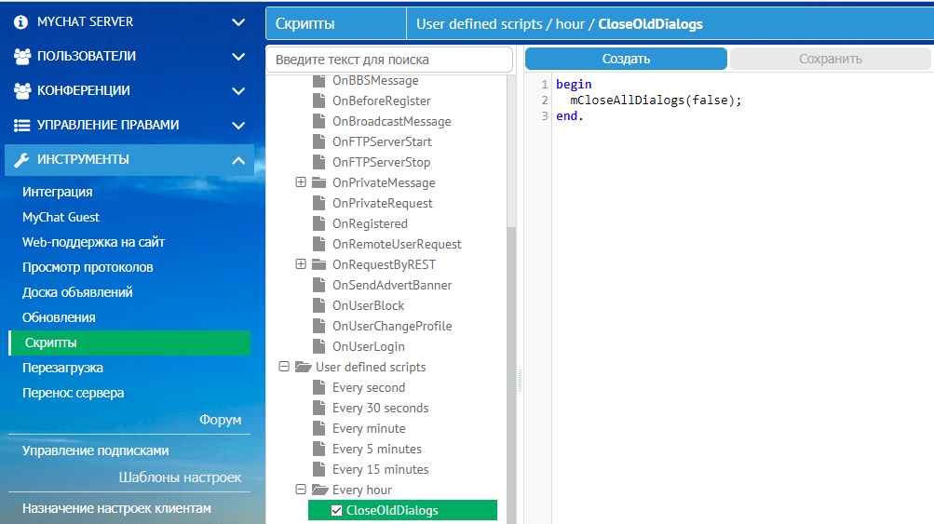Screen dimensions: 934x524
Task: Click the list icon beside Управление правами
Action: [22, 125]
